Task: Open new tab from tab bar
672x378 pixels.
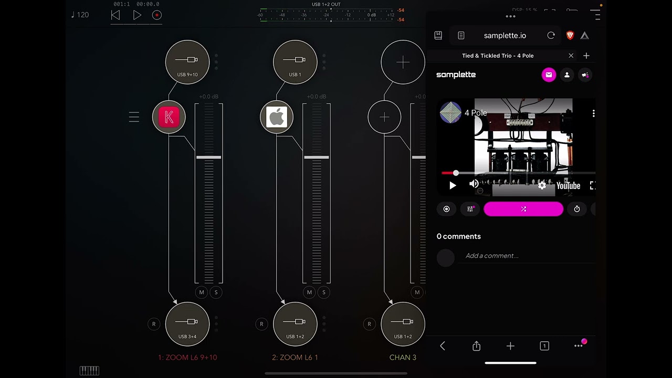Action: tap(586, 56)
